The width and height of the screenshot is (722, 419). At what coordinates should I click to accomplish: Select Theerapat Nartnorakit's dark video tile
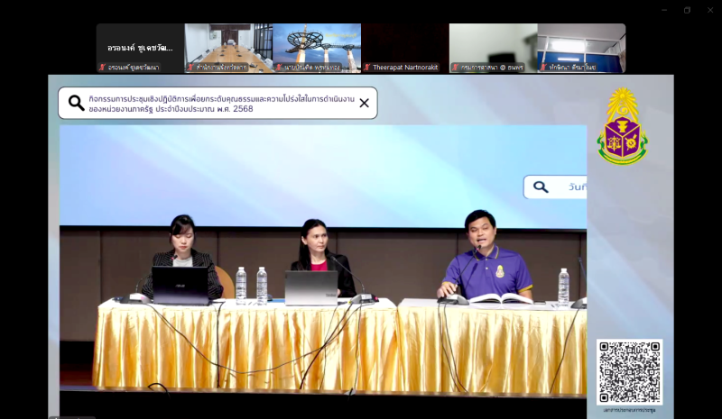pyautogui.click(x=405, y=45)
